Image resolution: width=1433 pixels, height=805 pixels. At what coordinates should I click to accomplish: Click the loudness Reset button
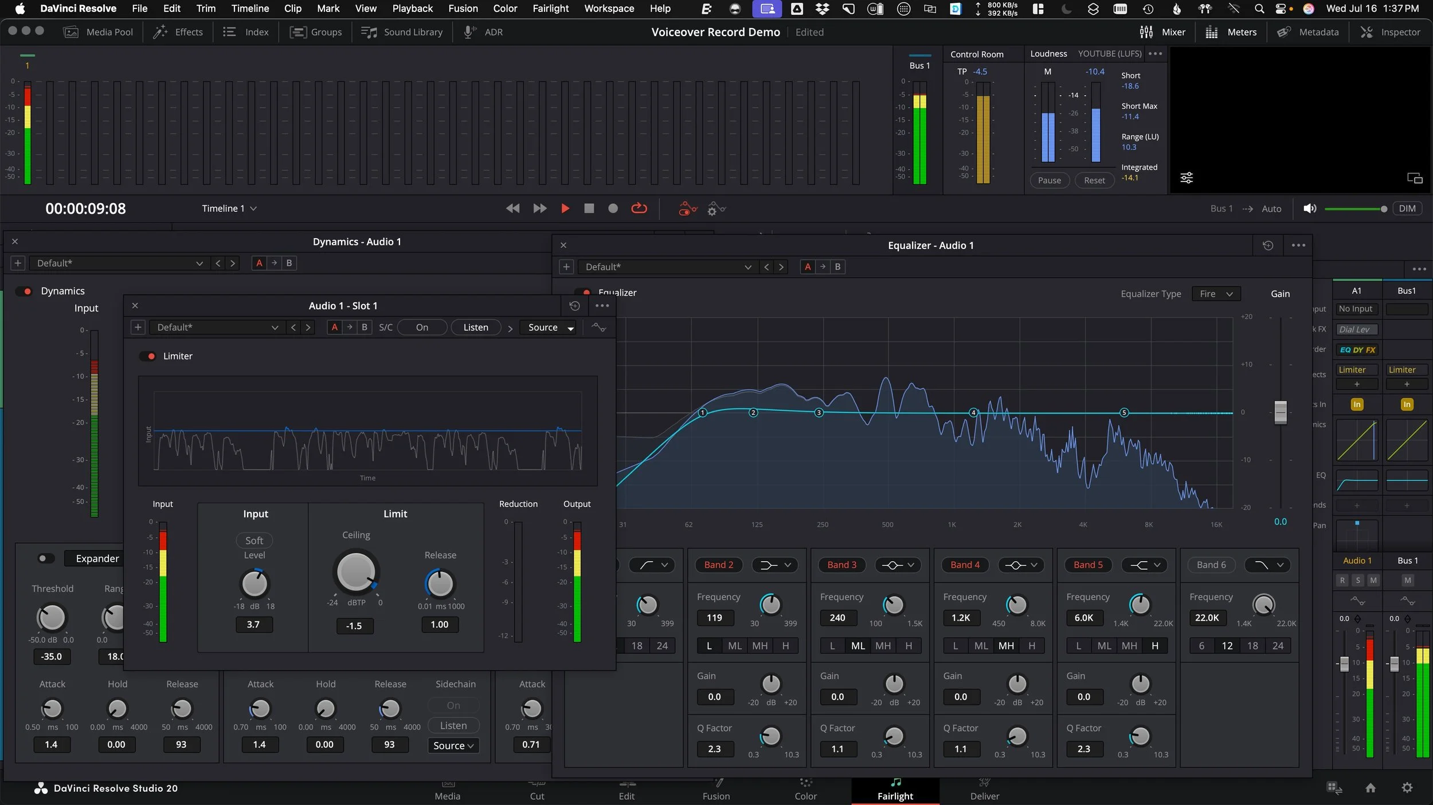[1094, 181]
